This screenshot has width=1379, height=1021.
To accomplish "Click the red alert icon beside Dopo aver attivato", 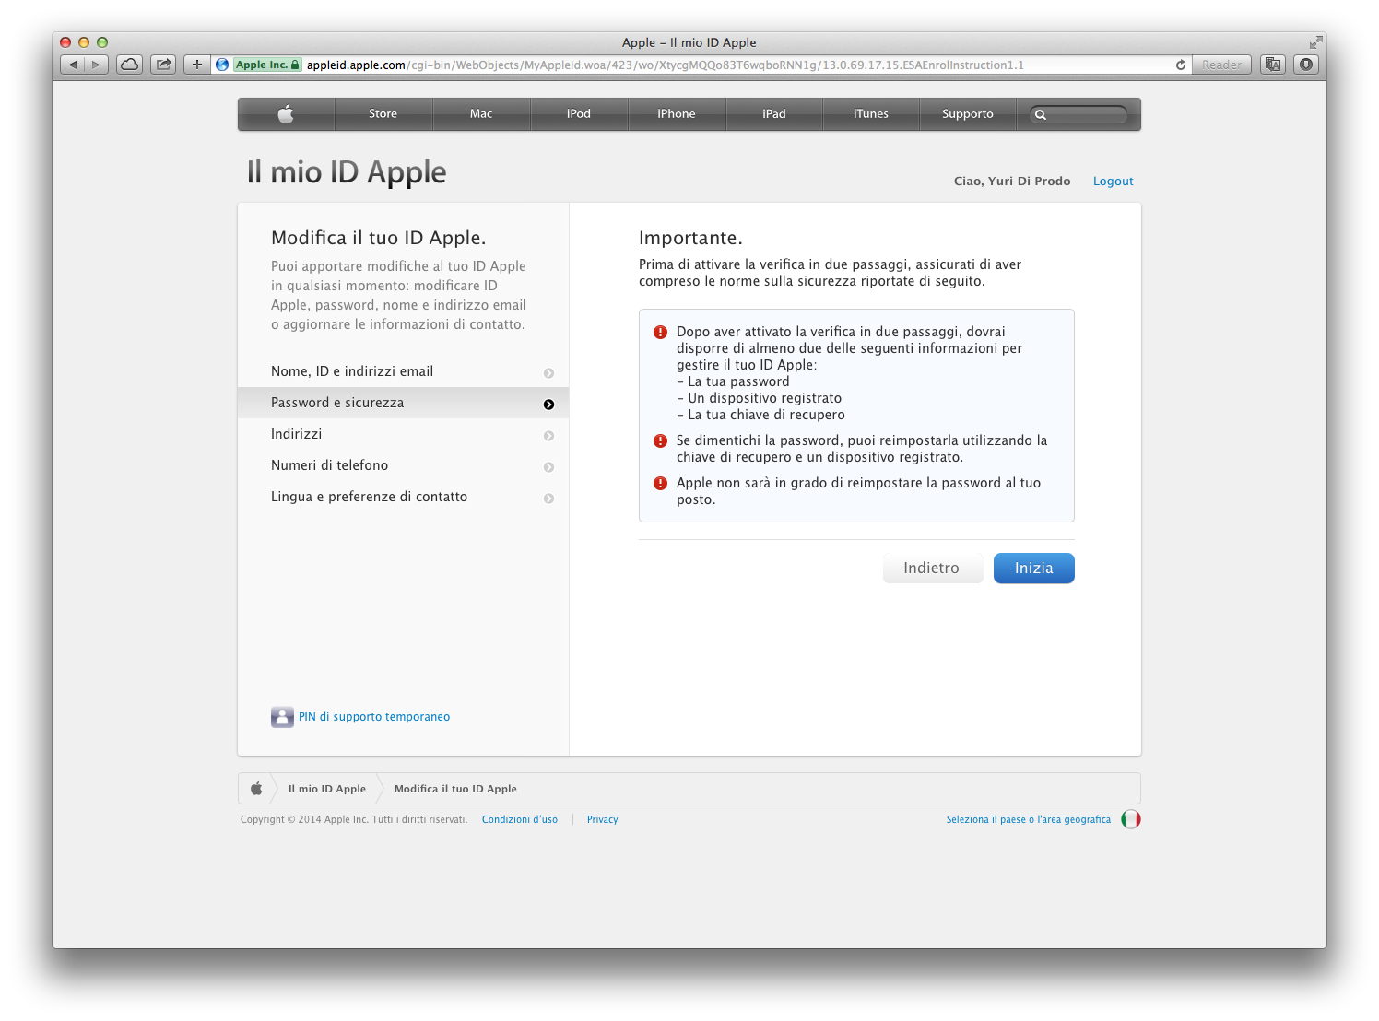I will [x=660, y=332].
